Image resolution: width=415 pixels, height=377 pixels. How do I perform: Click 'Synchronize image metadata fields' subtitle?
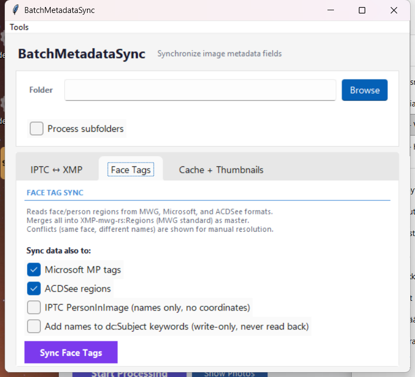tap(219, 53)
